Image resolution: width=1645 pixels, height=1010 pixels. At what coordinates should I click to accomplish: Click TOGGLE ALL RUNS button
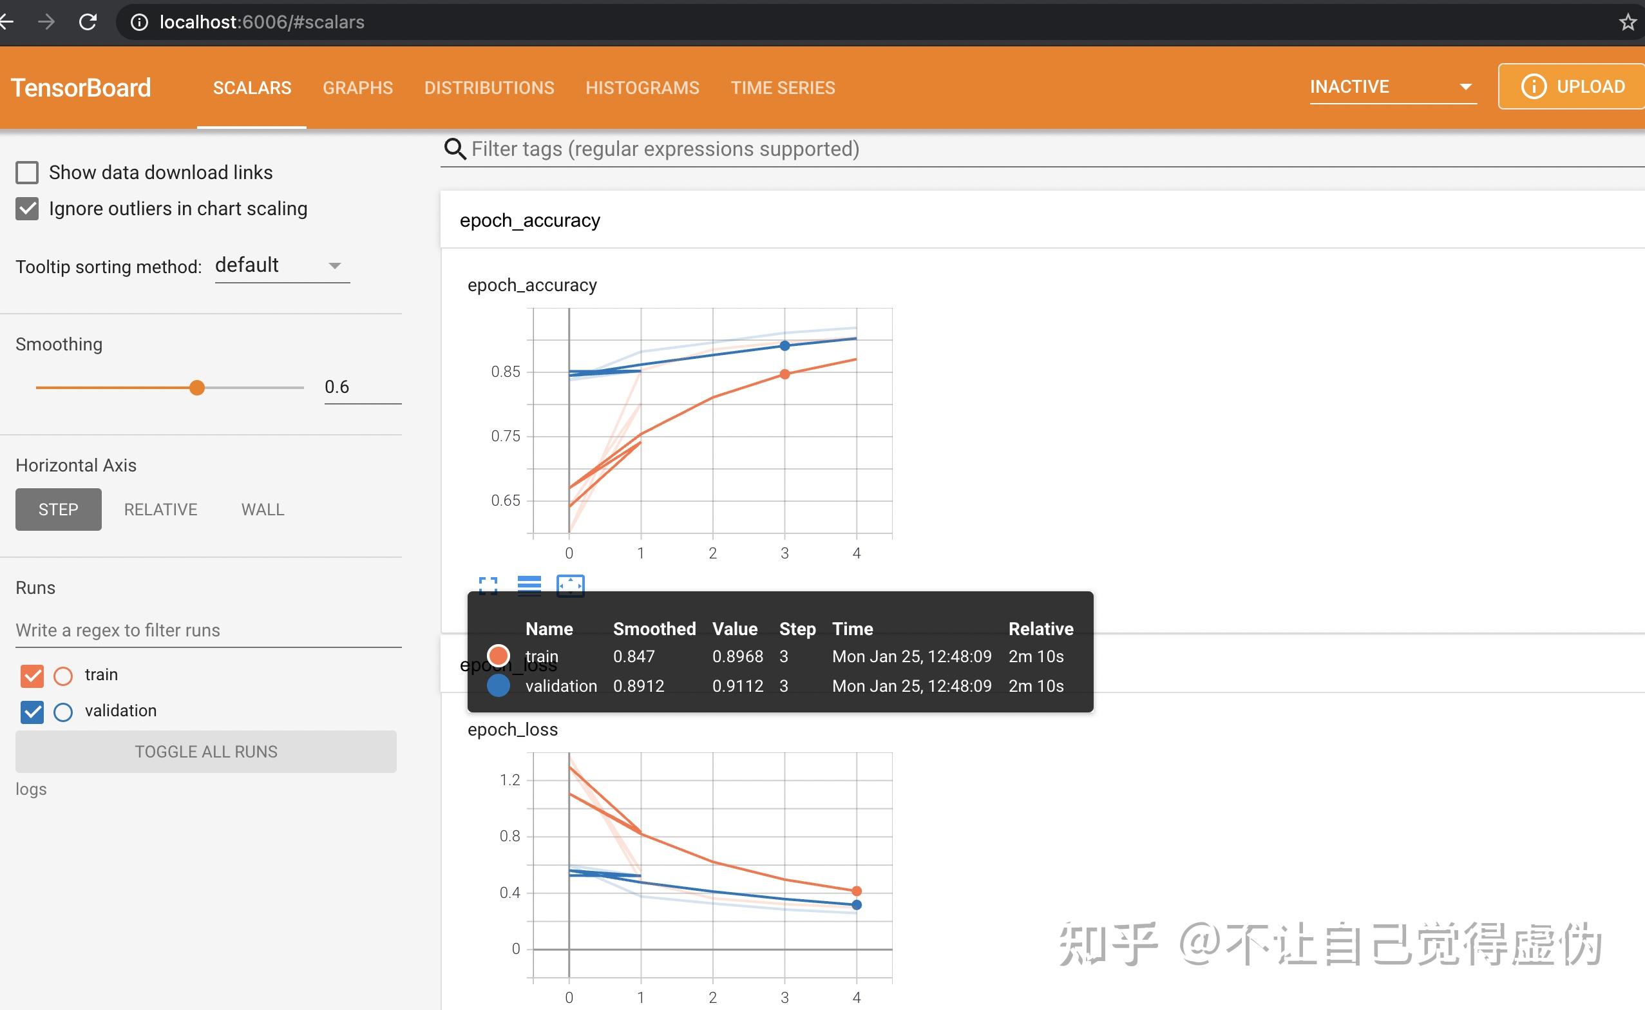click(x=205, y=752)
